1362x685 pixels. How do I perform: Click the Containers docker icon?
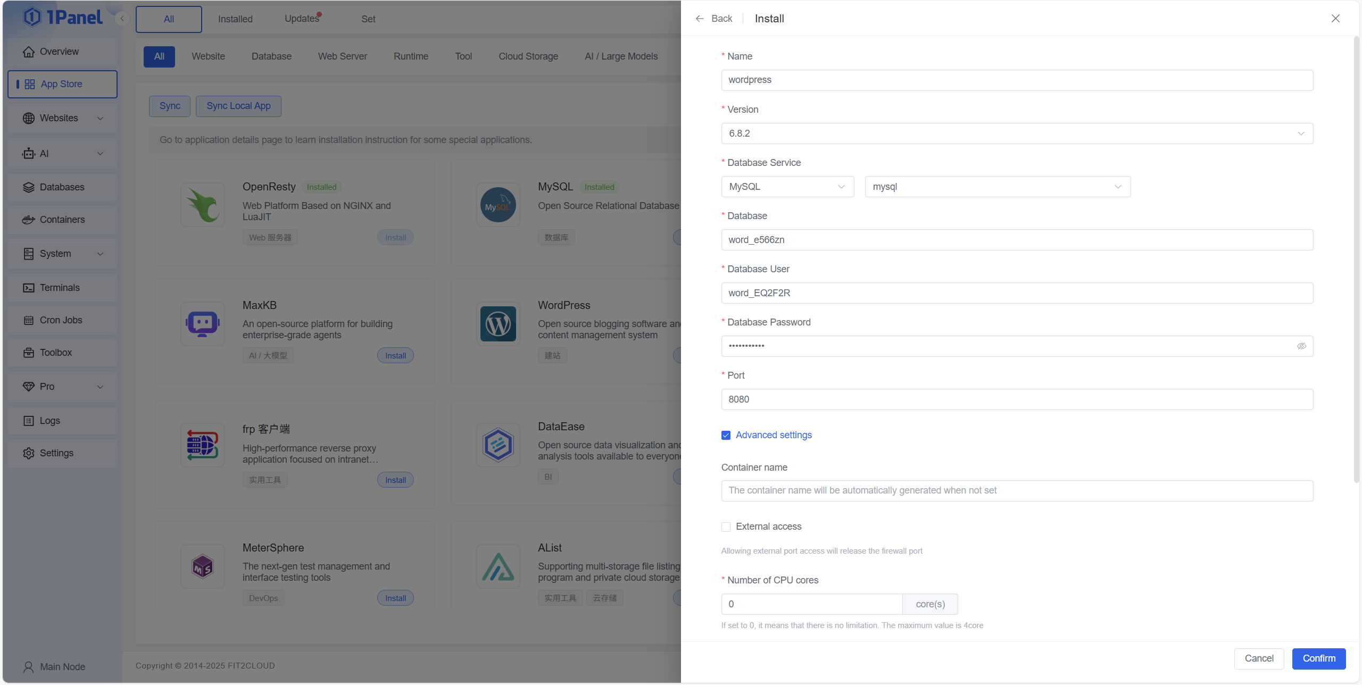tap(29, 220)
